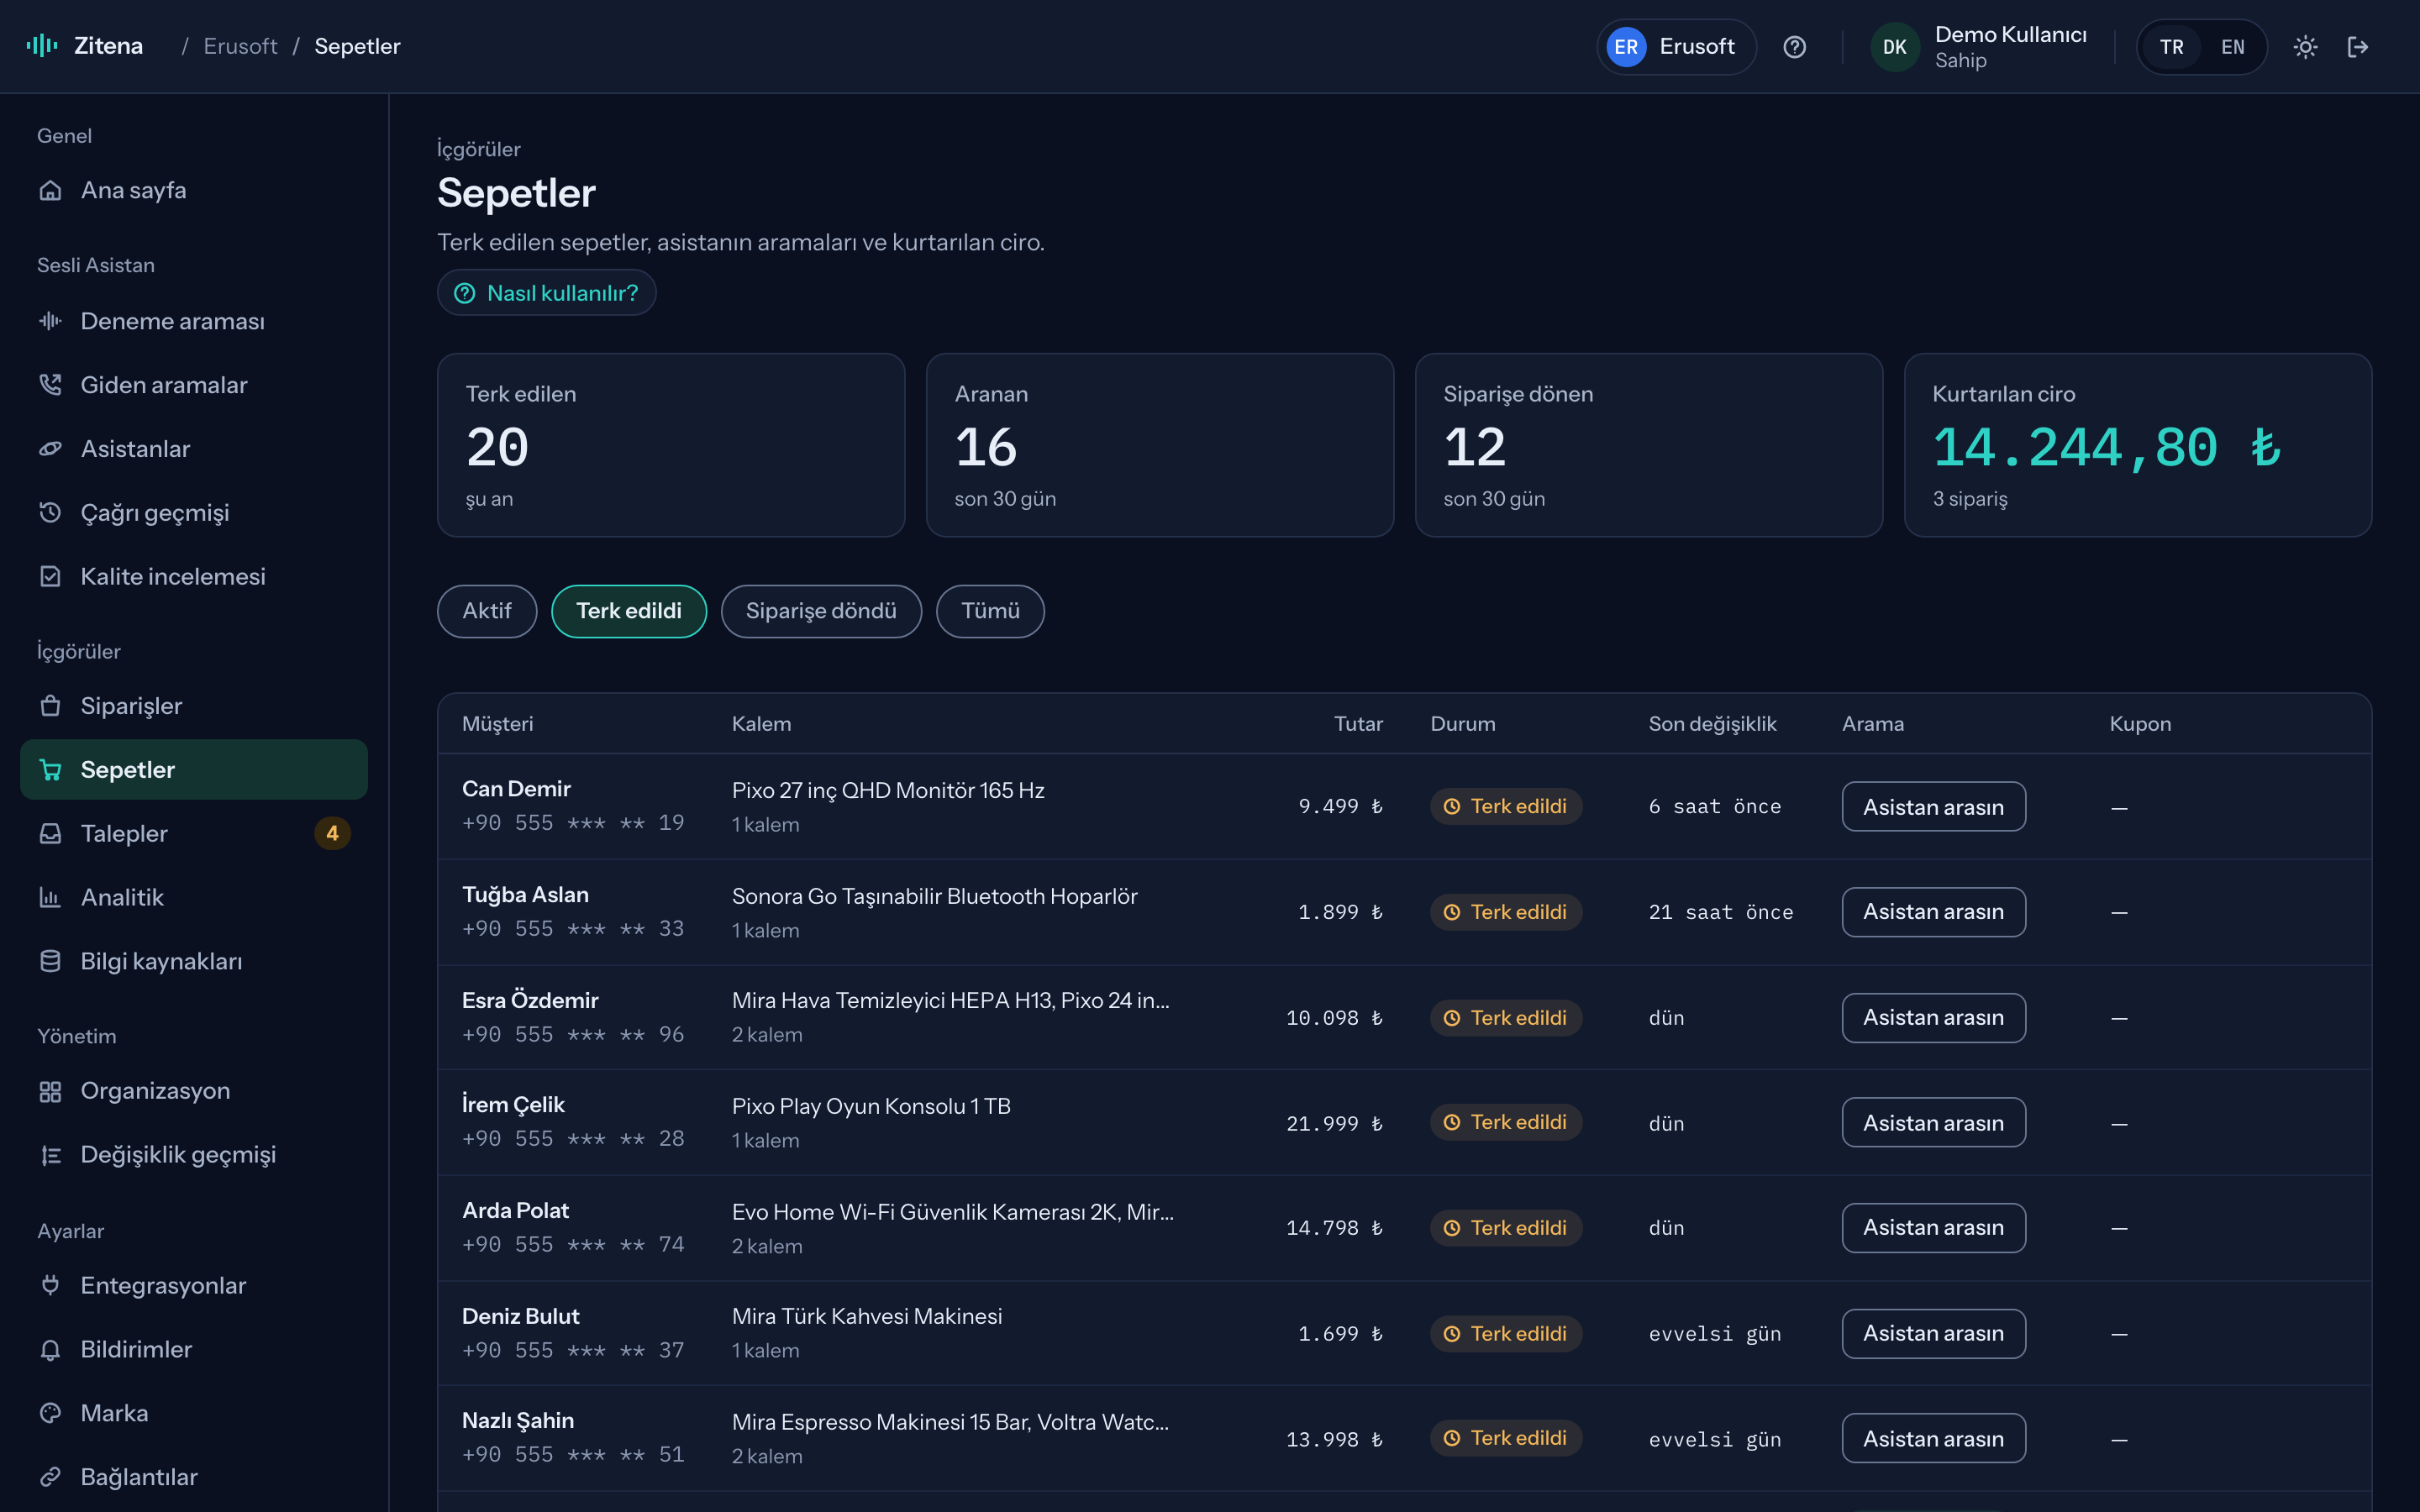
Task: Click Asistan arasın for Tuğba Aslan
Action: point(1933,912)
